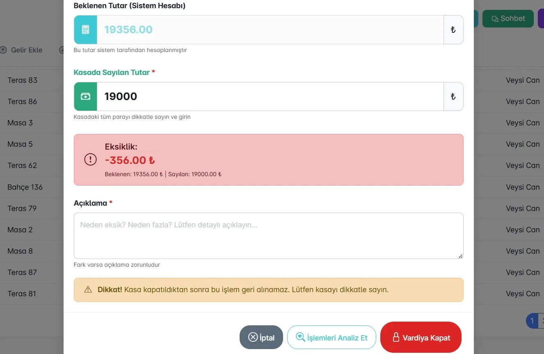Click the lira symbol next to 19000

pyautogui.click(x=453, y=96)
